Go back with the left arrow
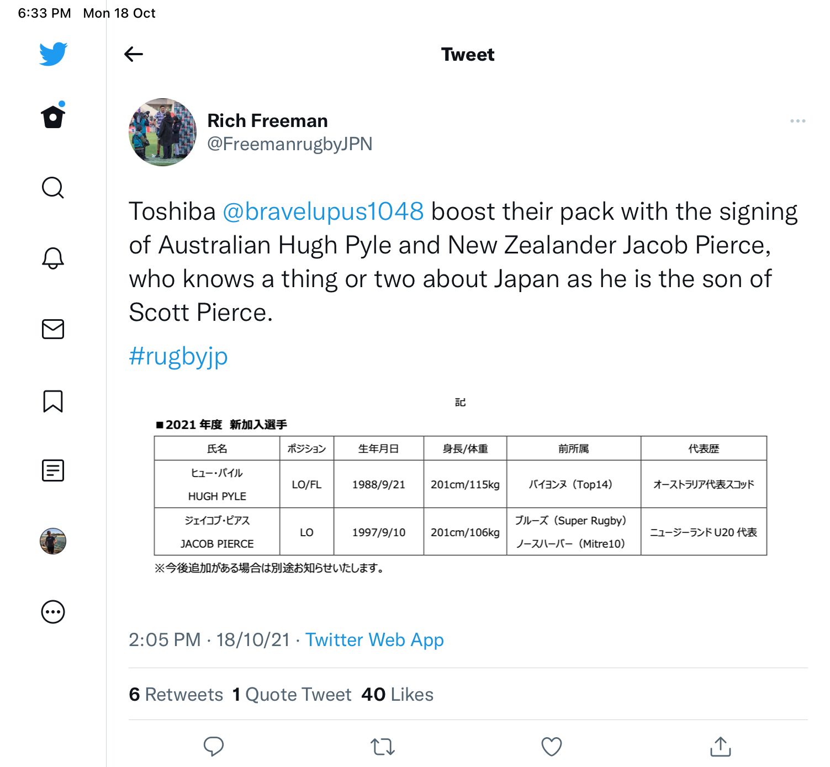Viewport: 830px width, 767px height. click(x=134, y=54)
